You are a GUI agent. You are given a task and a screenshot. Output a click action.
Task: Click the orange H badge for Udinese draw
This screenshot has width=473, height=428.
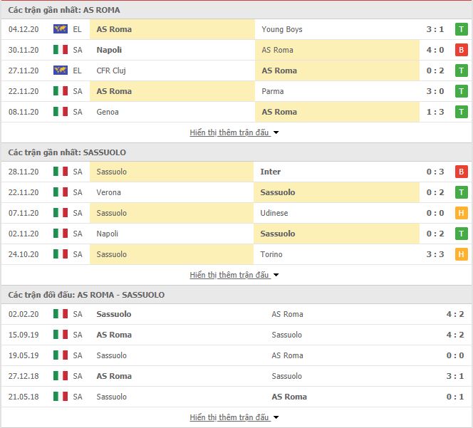click(x=461, y=213)
